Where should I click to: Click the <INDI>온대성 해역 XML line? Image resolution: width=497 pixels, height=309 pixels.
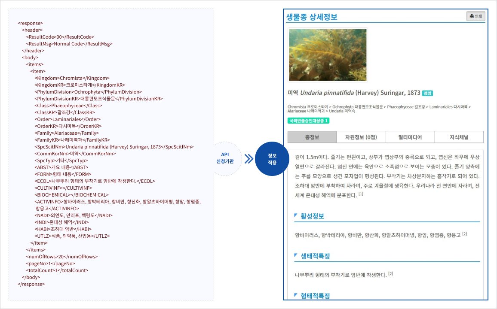tap(62, 222)
